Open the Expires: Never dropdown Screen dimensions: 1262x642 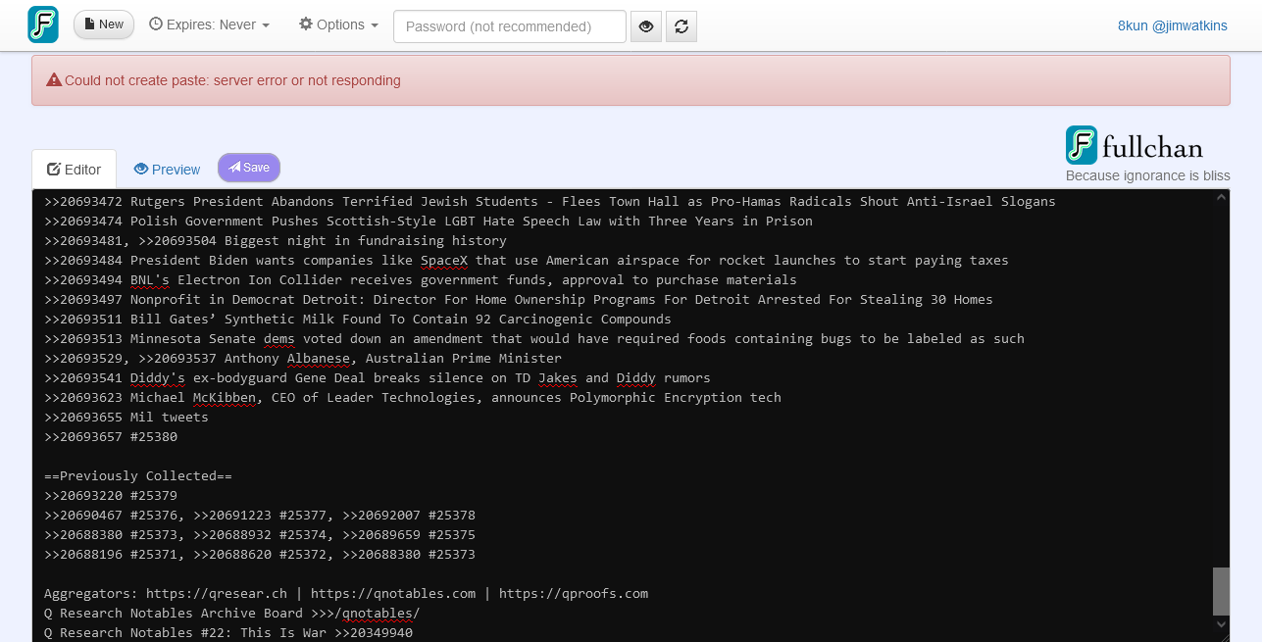click(209, 25)
